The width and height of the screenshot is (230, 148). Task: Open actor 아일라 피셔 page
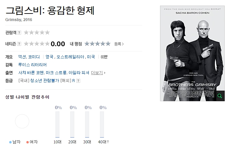79,73
